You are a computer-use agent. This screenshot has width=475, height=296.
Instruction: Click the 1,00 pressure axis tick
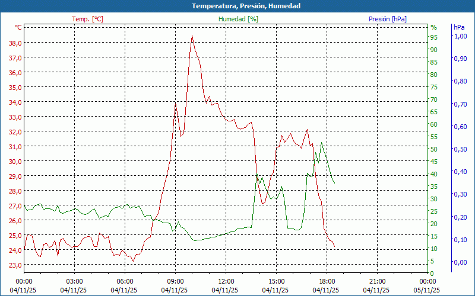tap(460, 36)
